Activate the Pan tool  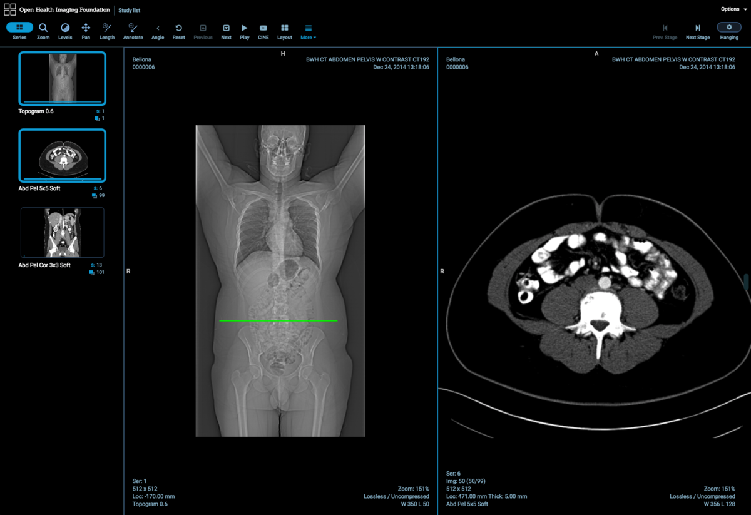click(x=86, y=29)
